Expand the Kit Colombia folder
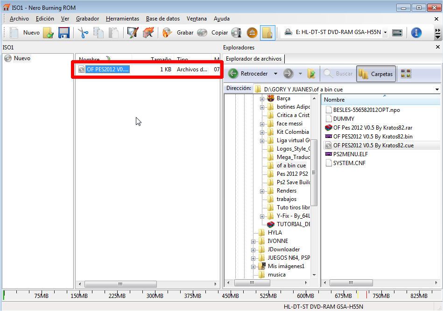Image resolution: width=443 pixels, height=311 pixels. tap(262, 132)
